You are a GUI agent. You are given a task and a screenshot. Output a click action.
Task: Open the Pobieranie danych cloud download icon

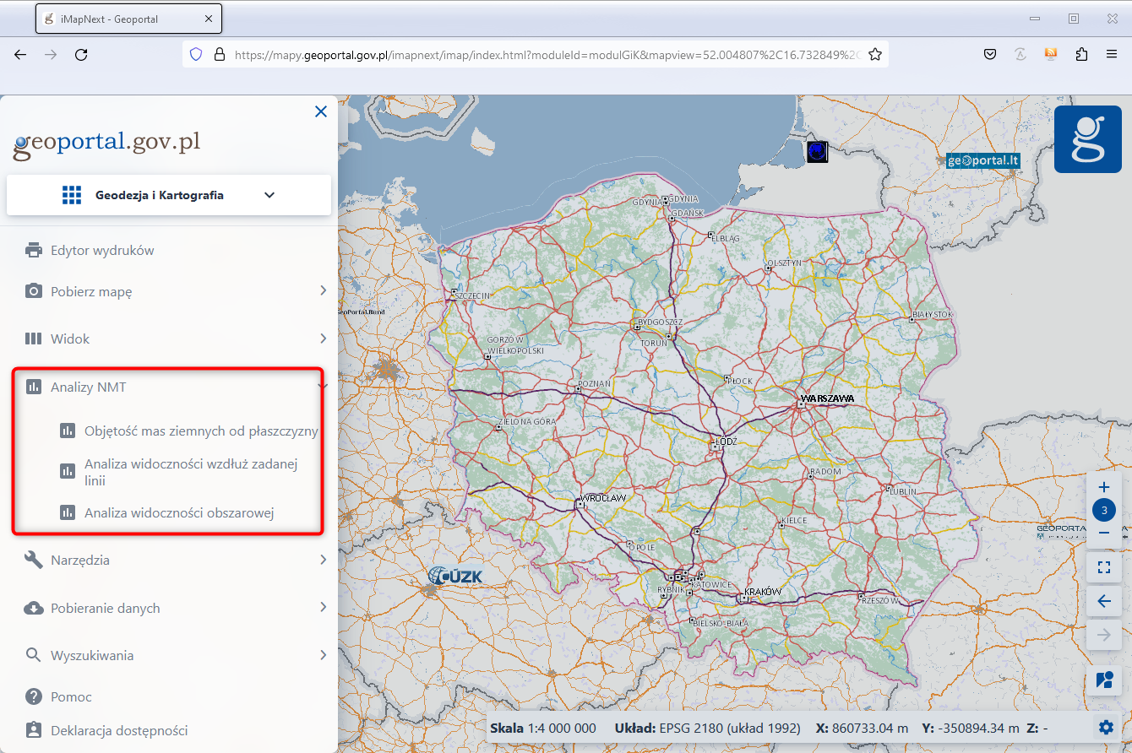tap(34, 607)
